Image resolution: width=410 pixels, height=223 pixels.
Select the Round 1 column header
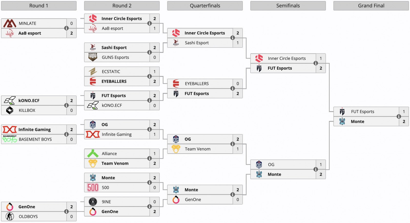(x=39, y=6)
